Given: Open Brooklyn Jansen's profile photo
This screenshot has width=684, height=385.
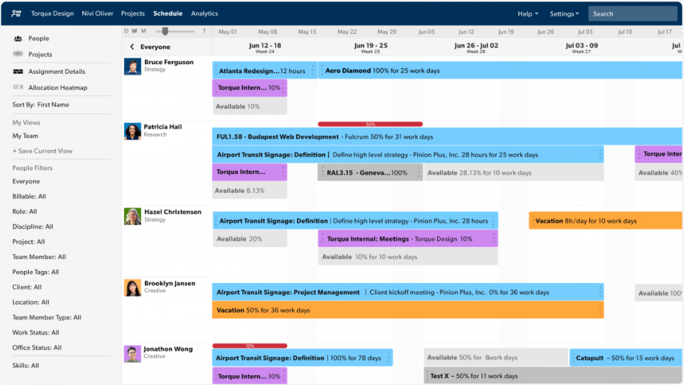Looking at the screenshot, I should pyautogui.click(x=132, y=288).
